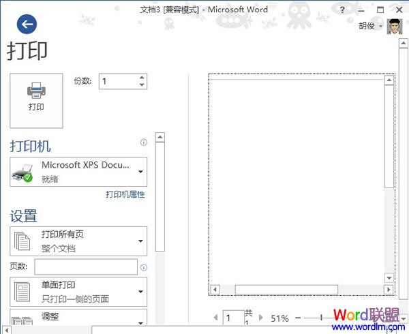This screenshot has height=334, width=409.
Task: Click the info icon beside 页数 field
Action: (144, 267)
